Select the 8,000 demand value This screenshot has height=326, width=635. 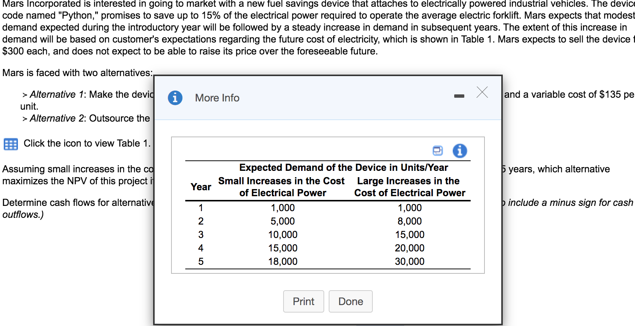point(410,221)
